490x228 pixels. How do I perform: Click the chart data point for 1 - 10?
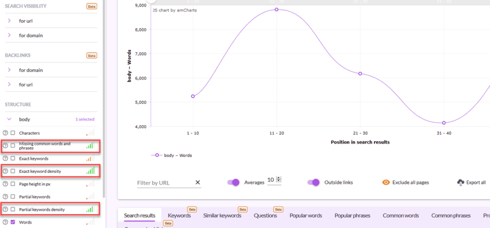(x=193, y=96)
